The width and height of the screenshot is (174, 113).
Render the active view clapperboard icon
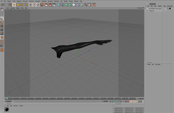[46, 5]
